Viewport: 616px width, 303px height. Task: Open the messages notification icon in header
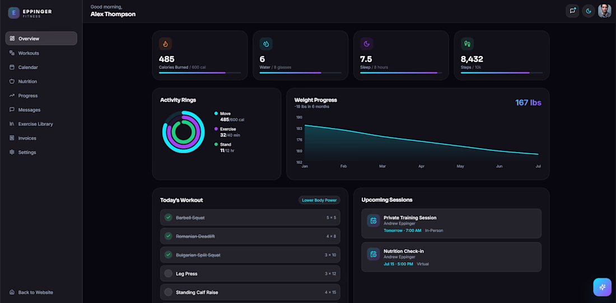[x=572, y=11]
